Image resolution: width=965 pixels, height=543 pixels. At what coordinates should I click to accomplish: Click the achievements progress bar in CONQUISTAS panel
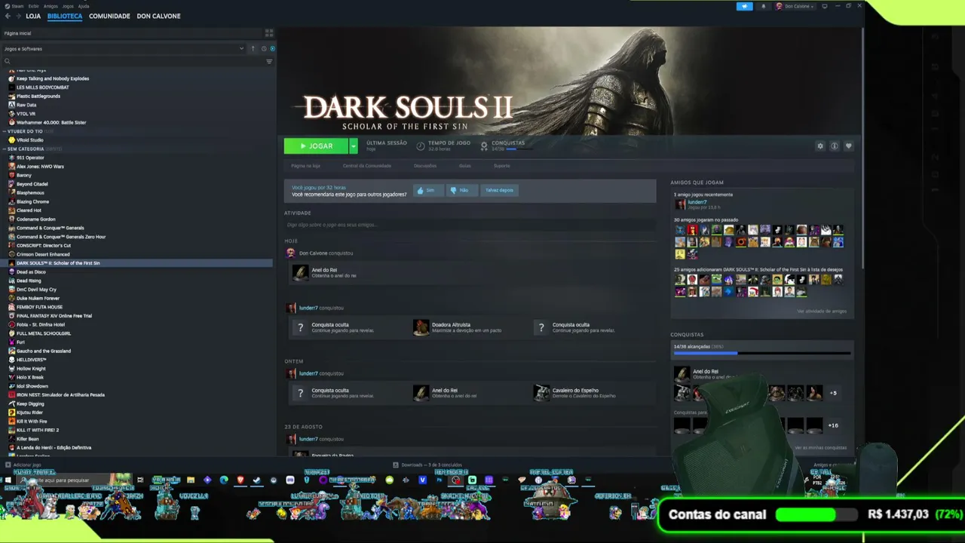point(762,353)
